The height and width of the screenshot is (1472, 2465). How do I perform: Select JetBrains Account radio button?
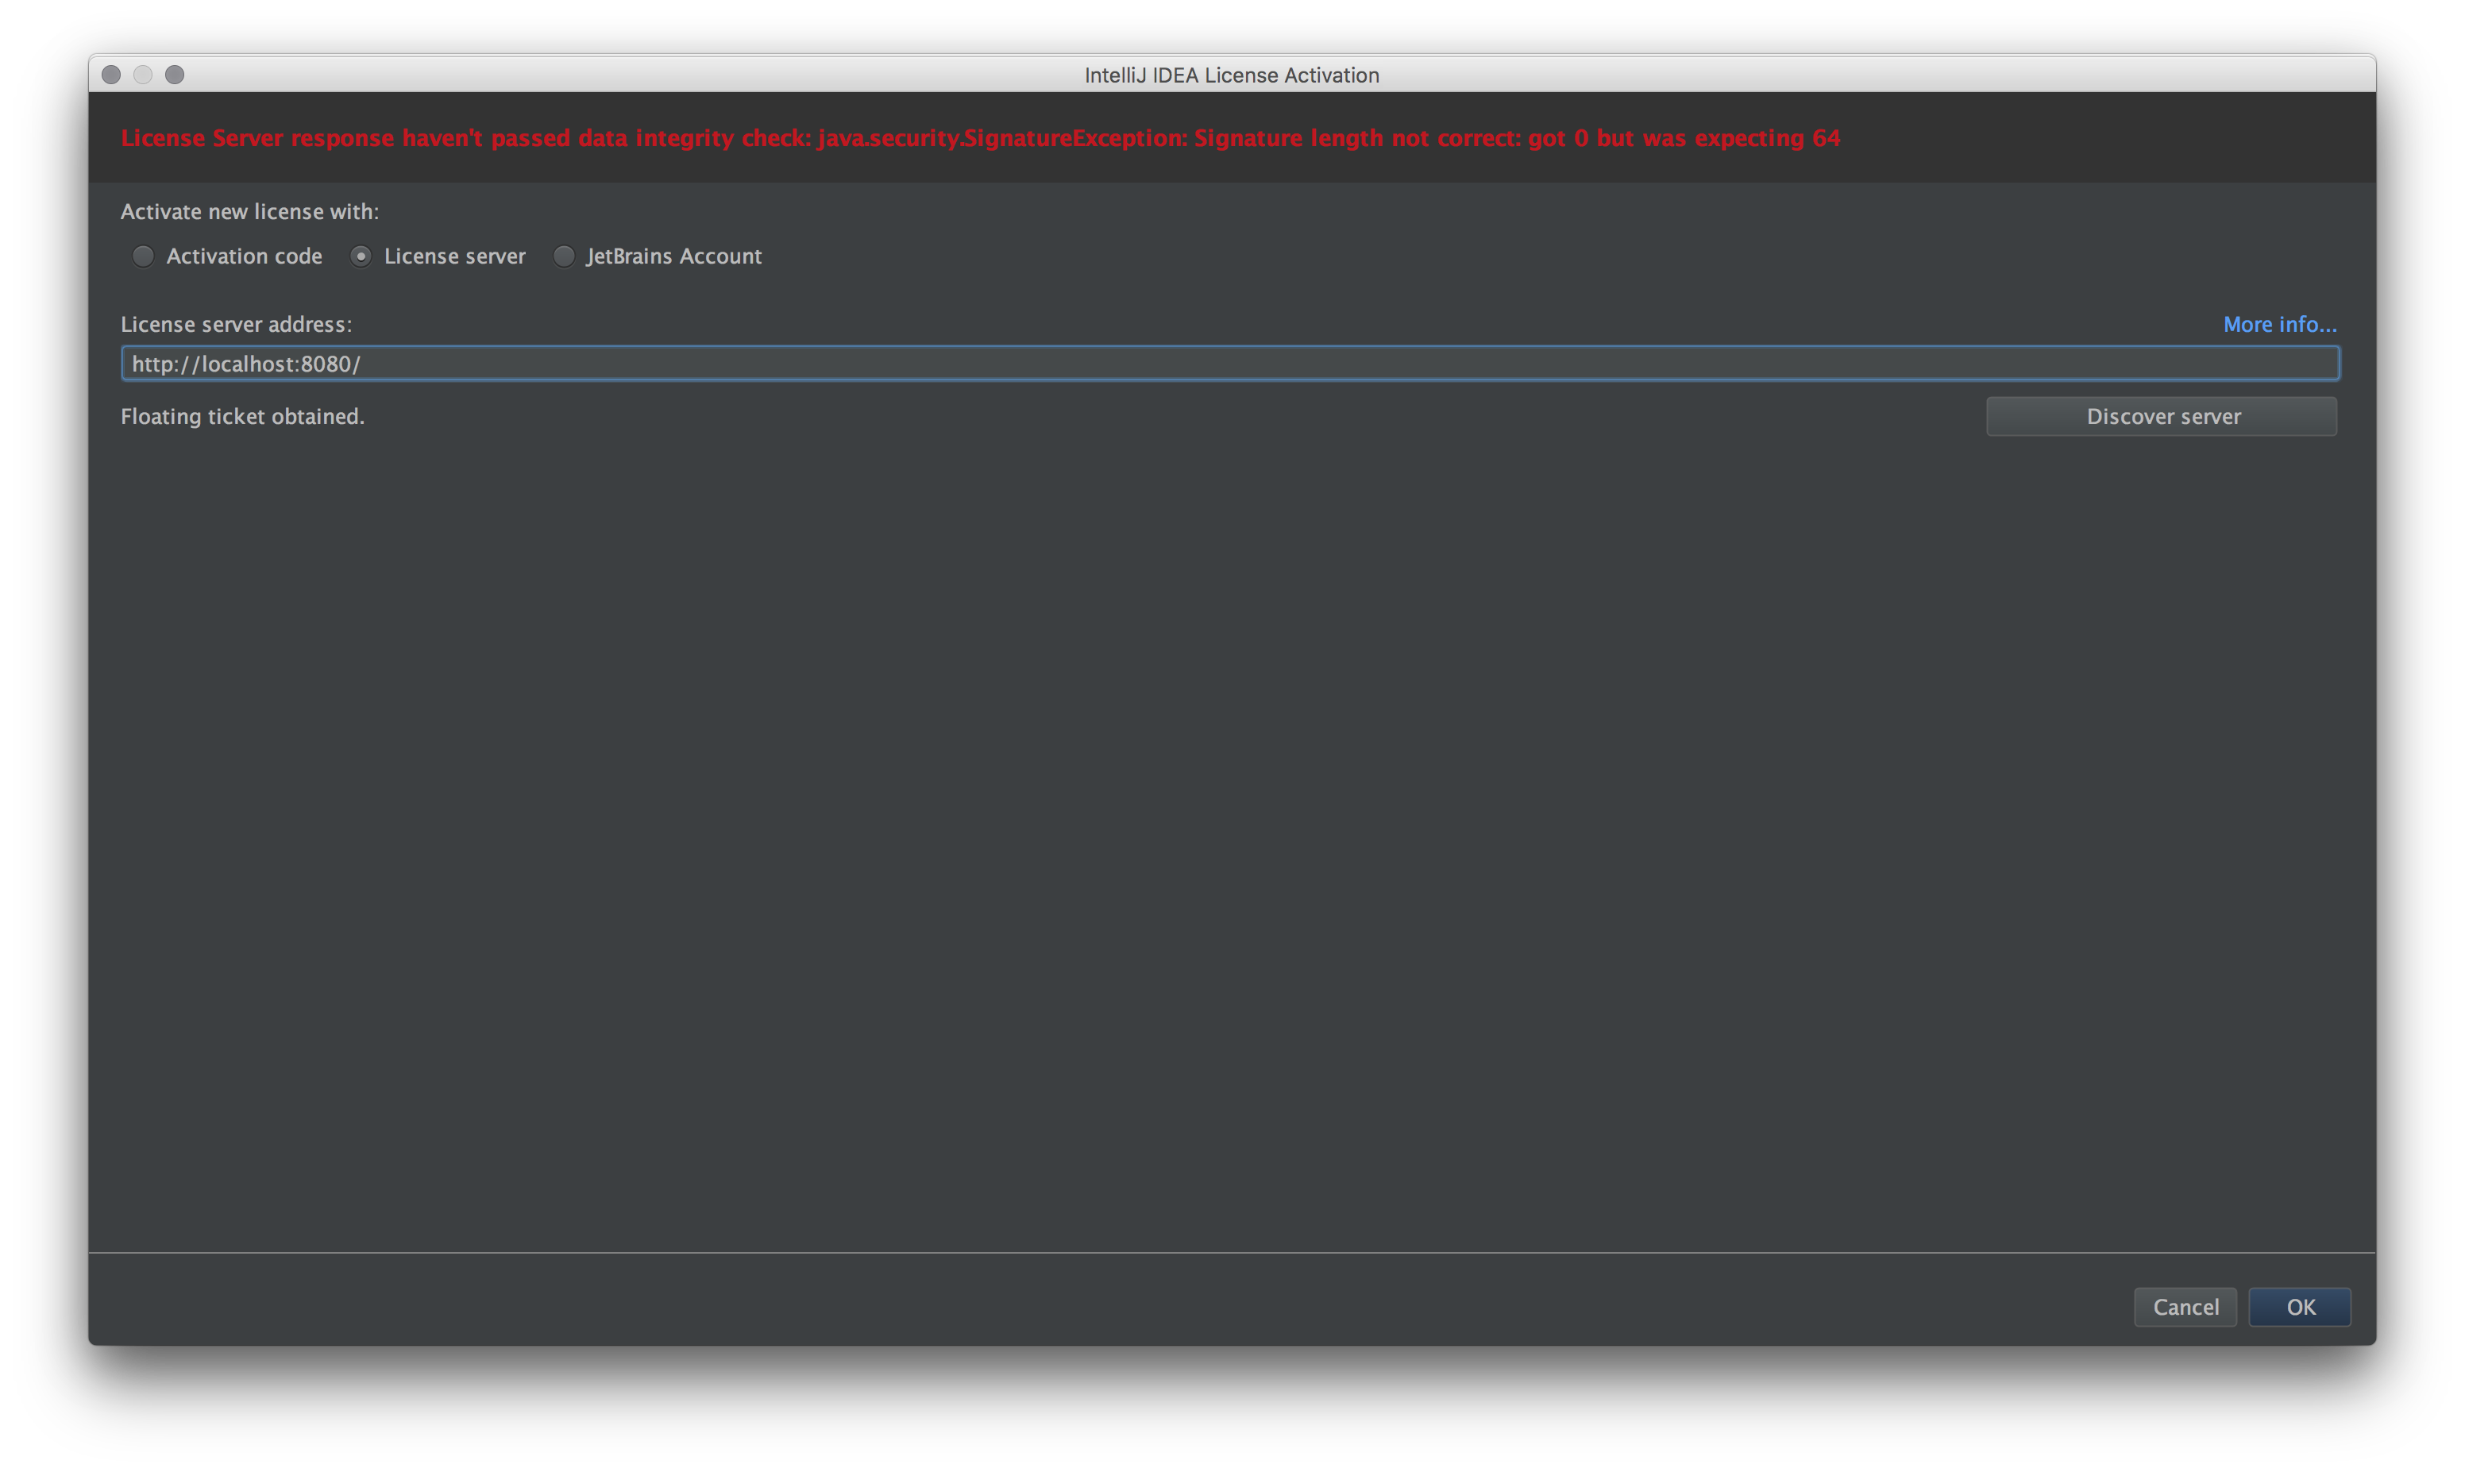(564, 256)
